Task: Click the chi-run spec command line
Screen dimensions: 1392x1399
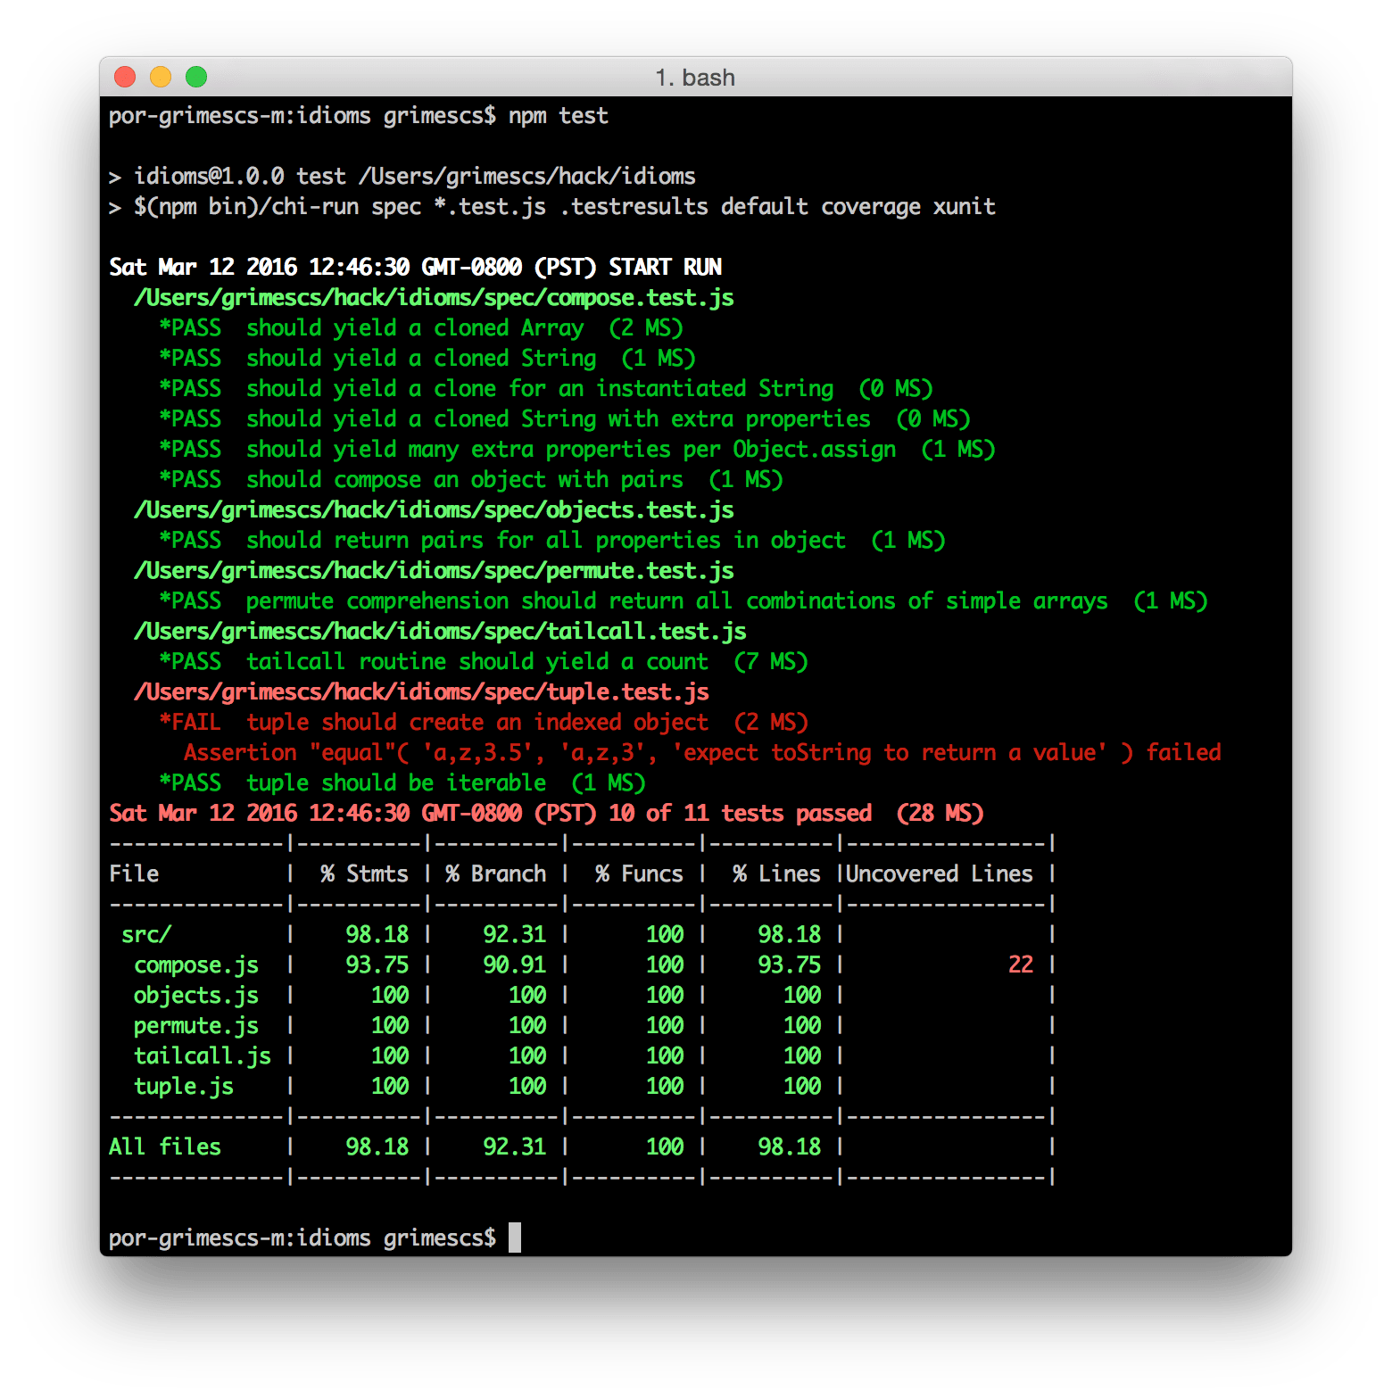Action: [552, 207]
